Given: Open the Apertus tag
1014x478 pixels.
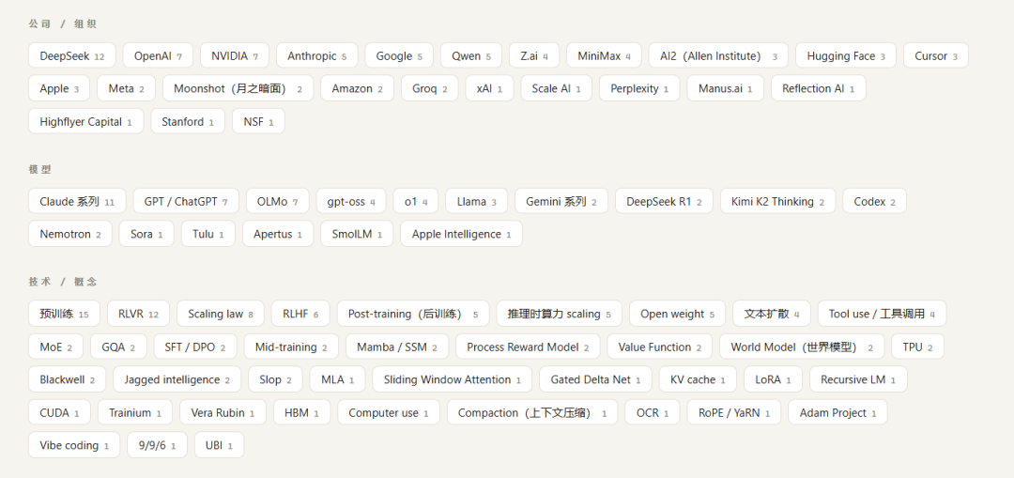Looking at the screenshot, I should click(x=278, y=234).
